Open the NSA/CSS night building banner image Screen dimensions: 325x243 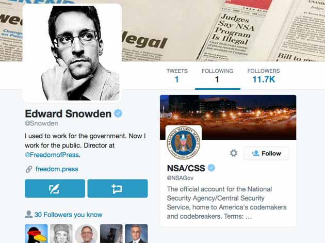point(228,117)
